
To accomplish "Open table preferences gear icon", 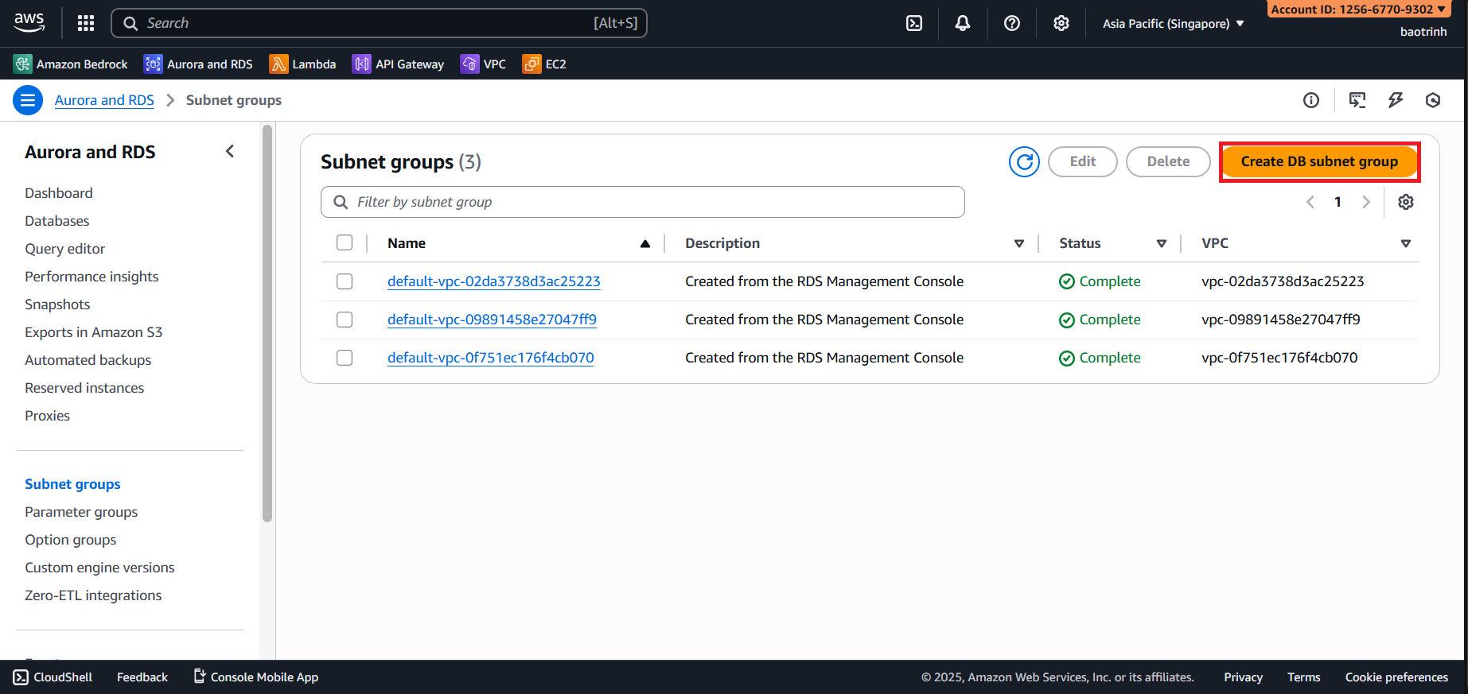I will pos(1406,202).
